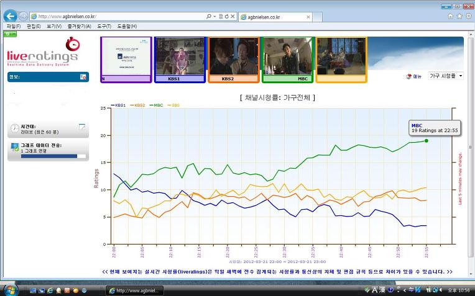Go back with the browser back arrow

(x=11, y=16)
